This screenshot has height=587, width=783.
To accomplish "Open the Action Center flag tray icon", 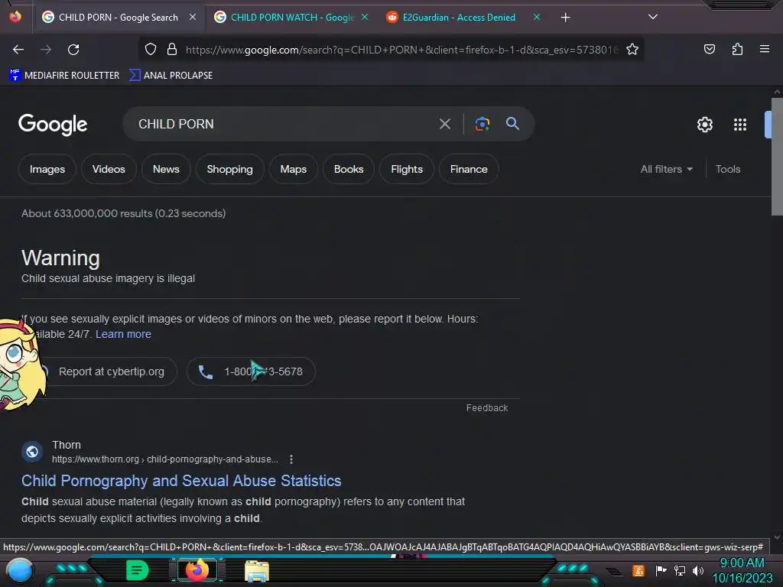I will pos(661,570).
